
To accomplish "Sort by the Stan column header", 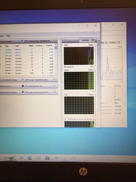I will [17, 46].
